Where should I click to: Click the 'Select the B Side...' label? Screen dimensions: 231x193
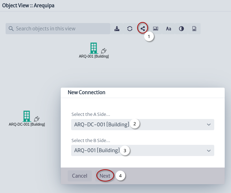click(91, 141)
